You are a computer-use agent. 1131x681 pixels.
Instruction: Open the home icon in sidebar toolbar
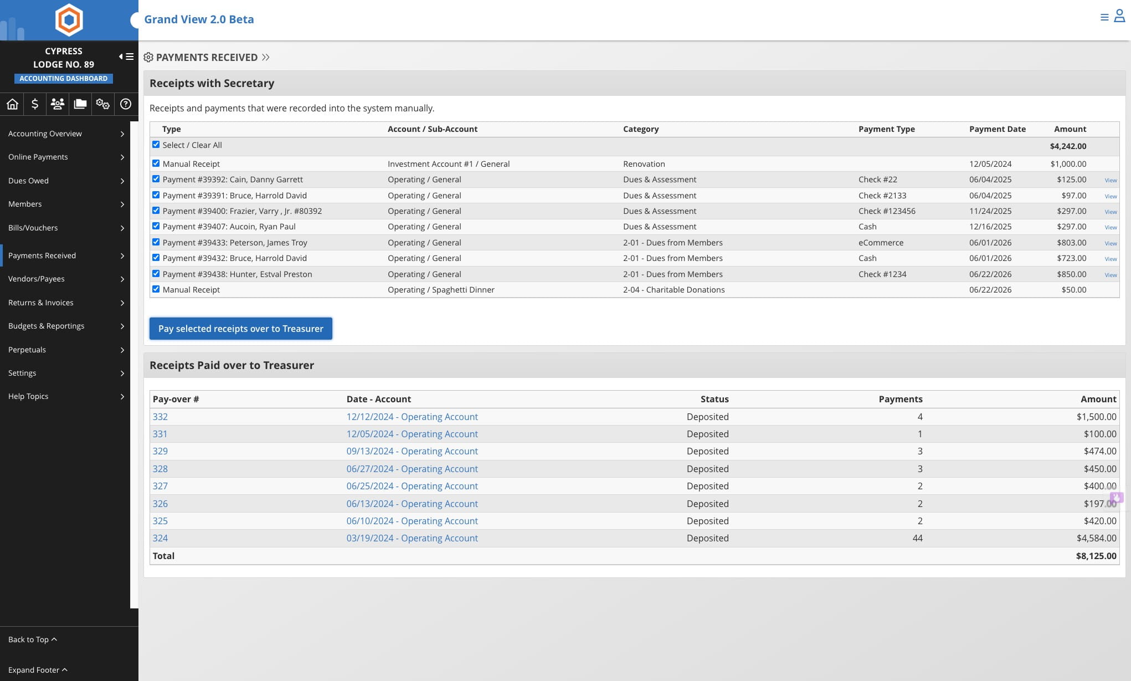click(12, 104)
